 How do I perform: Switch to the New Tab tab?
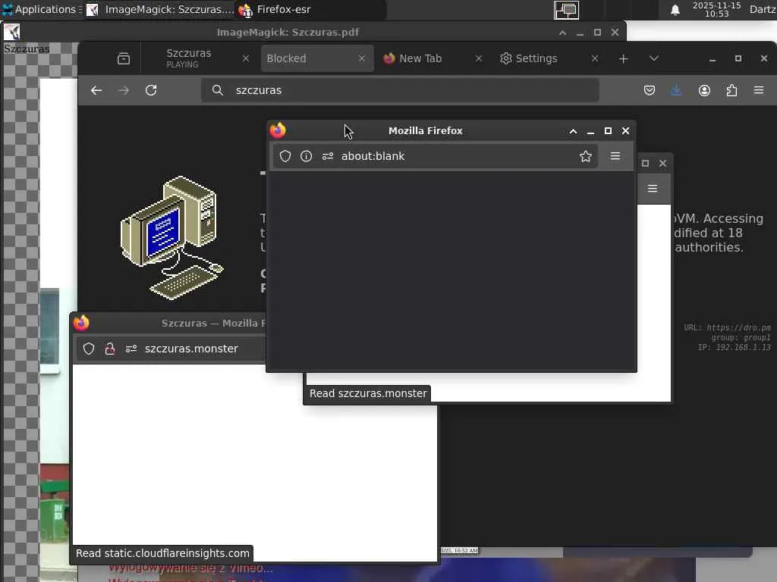click(420, 58)
